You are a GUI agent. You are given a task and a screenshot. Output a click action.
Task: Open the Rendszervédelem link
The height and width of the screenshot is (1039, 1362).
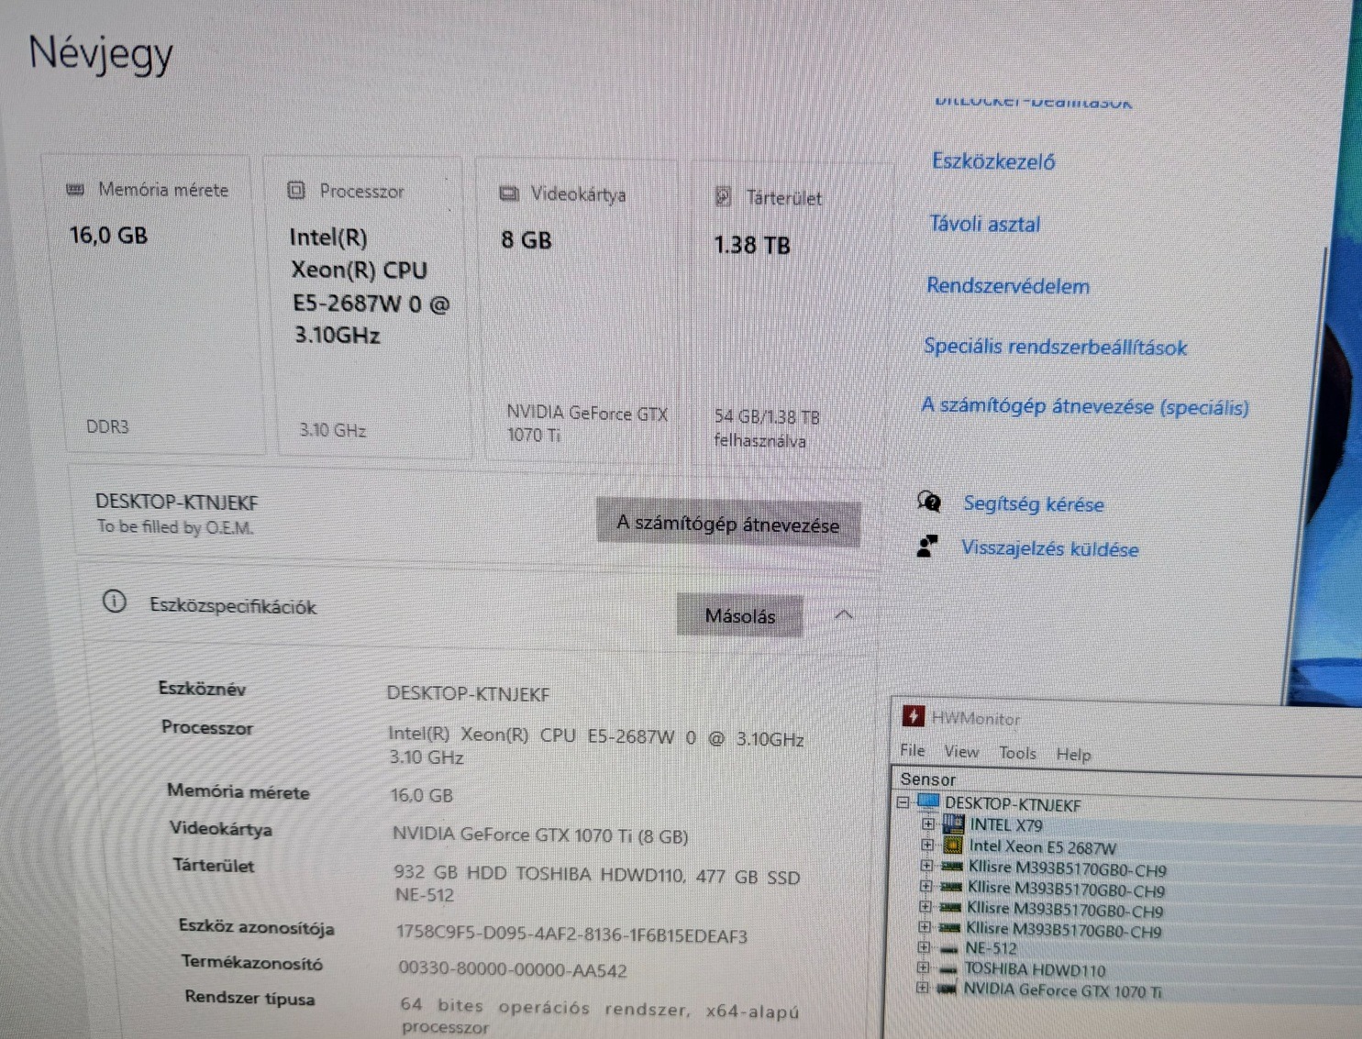pyautogui.click(x=1008, y=285)
